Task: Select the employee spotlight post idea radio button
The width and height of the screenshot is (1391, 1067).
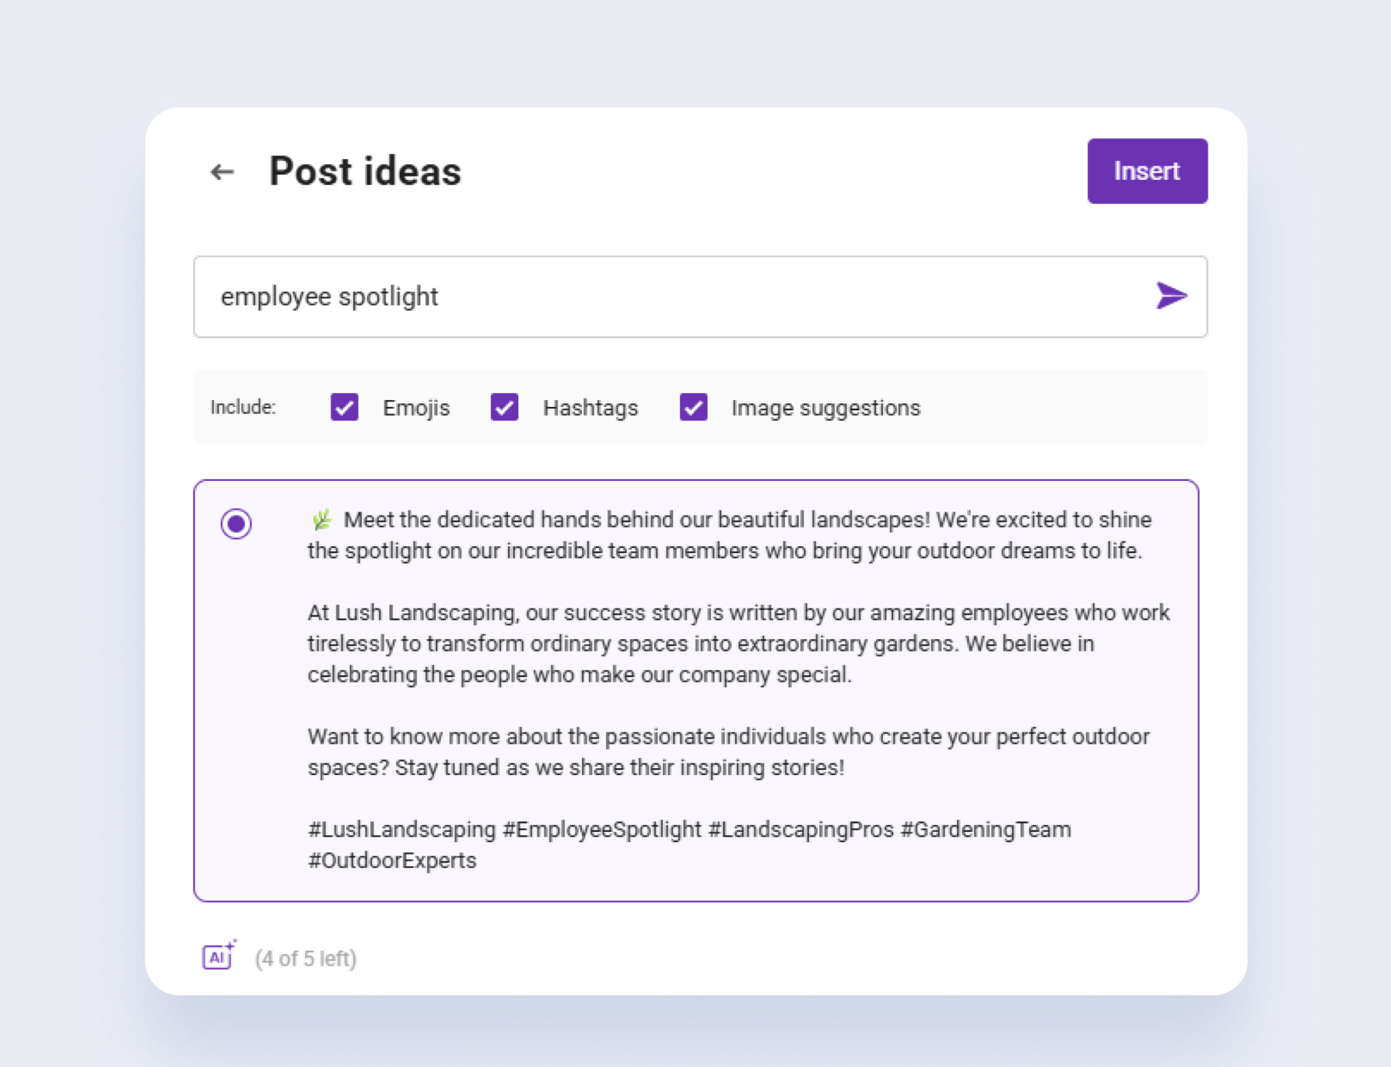Action: [236, 522]
